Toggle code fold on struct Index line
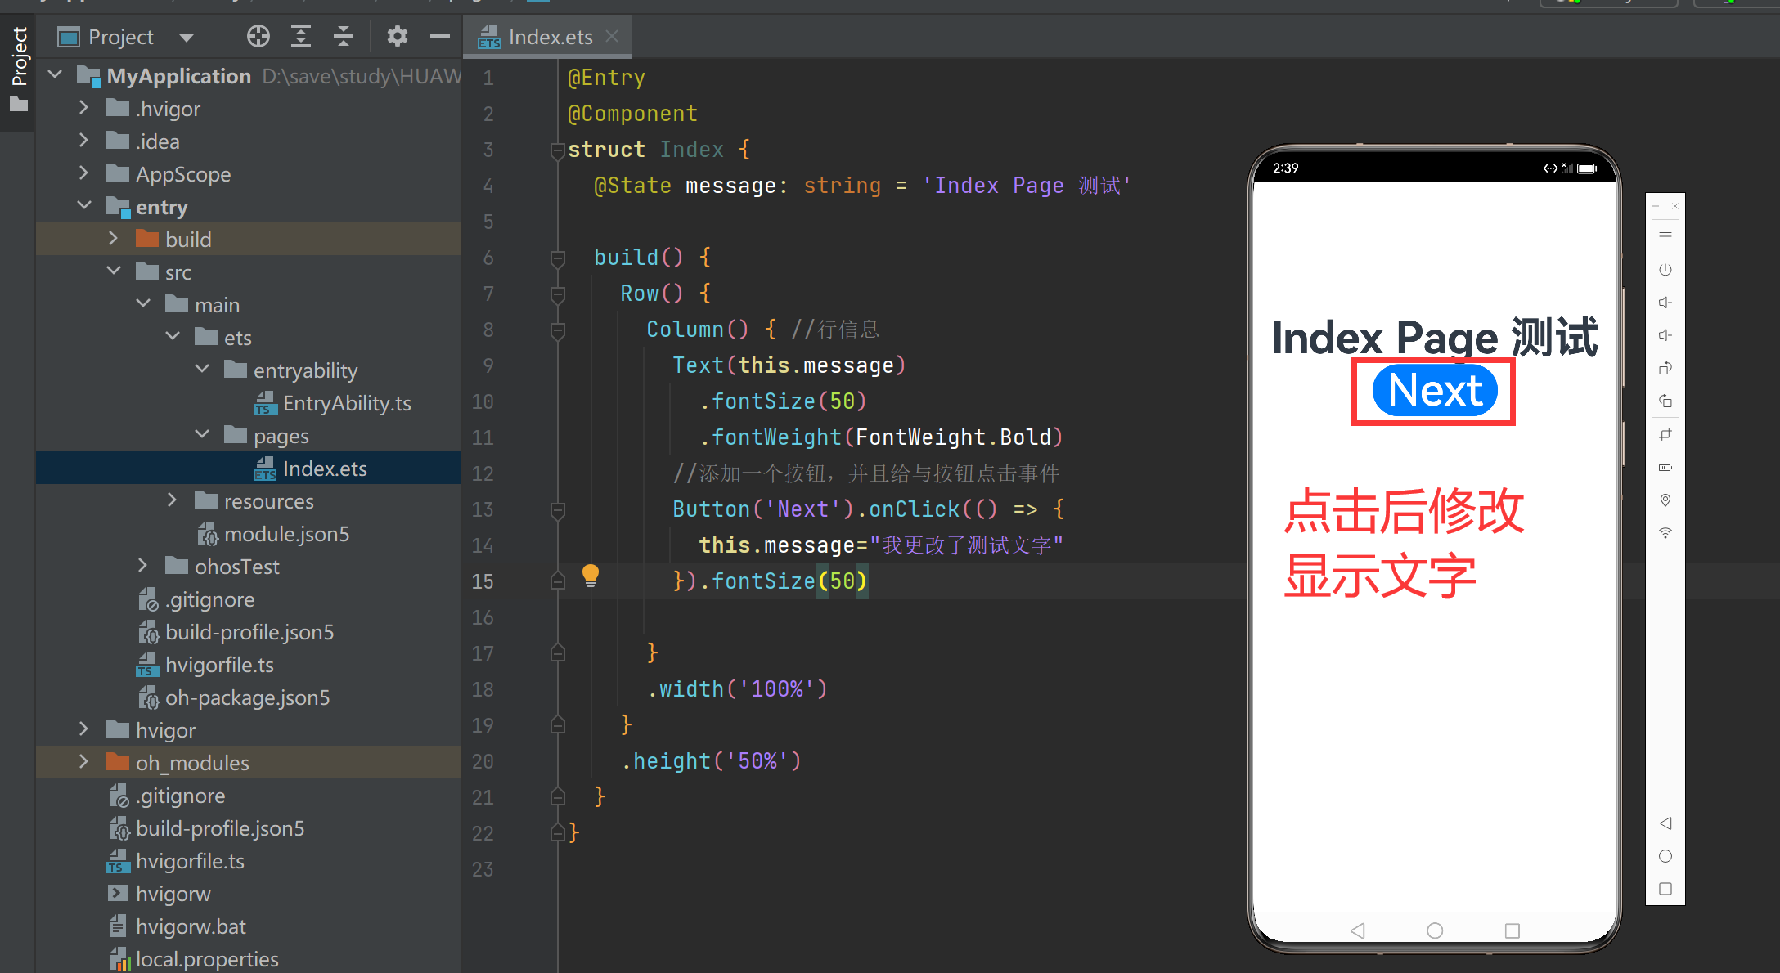The height and width of the screenshot is (973, 1780). (558, 150)
